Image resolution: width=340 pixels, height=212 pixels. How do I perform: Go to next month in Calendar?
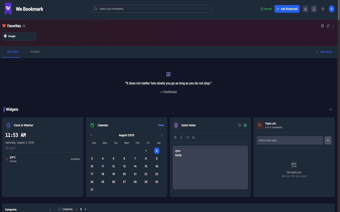(162, 135)
